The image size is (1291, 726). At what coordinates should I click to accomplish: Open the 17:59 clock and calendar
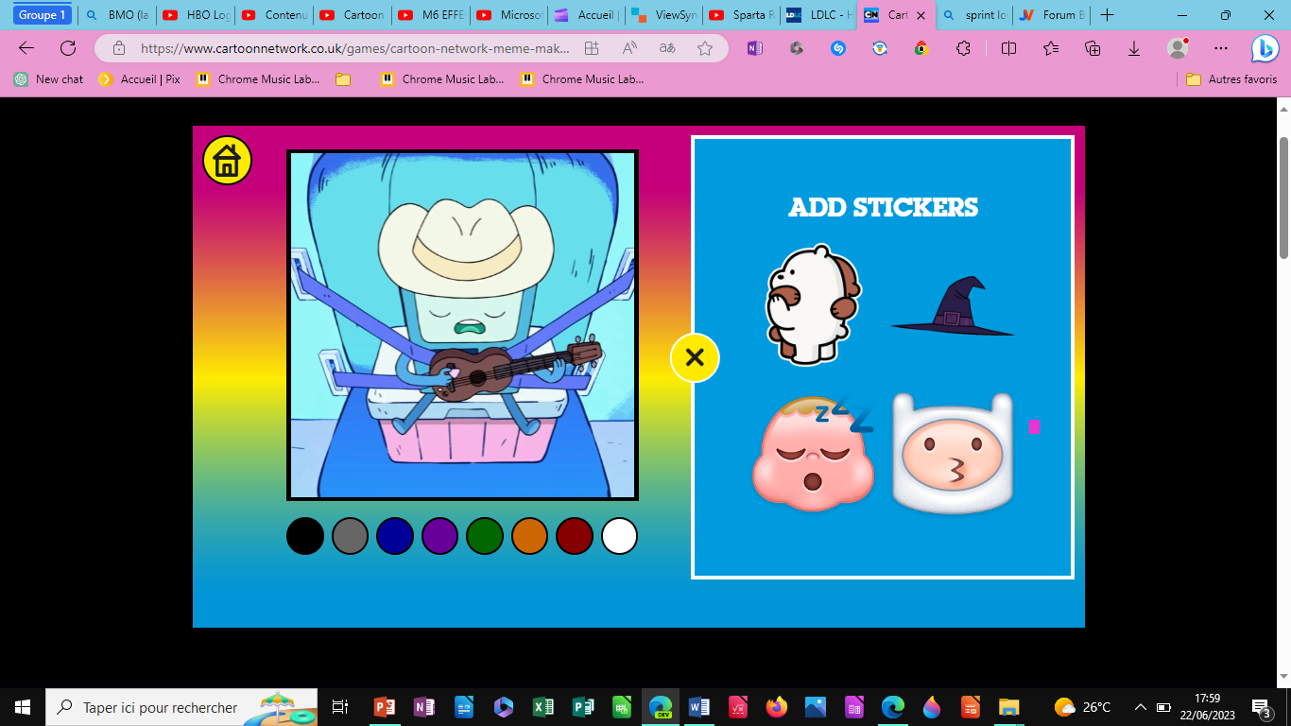pos(1207,707)
